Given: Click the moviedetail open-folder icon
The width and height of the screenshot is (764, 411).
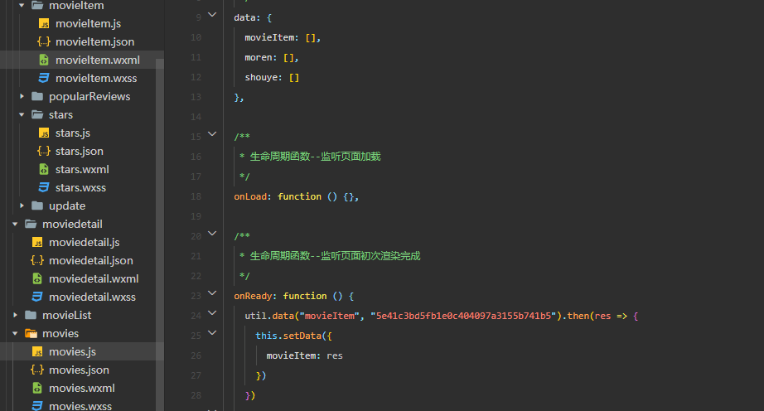Looking at the screenshot, I should (x=31, y=224).
